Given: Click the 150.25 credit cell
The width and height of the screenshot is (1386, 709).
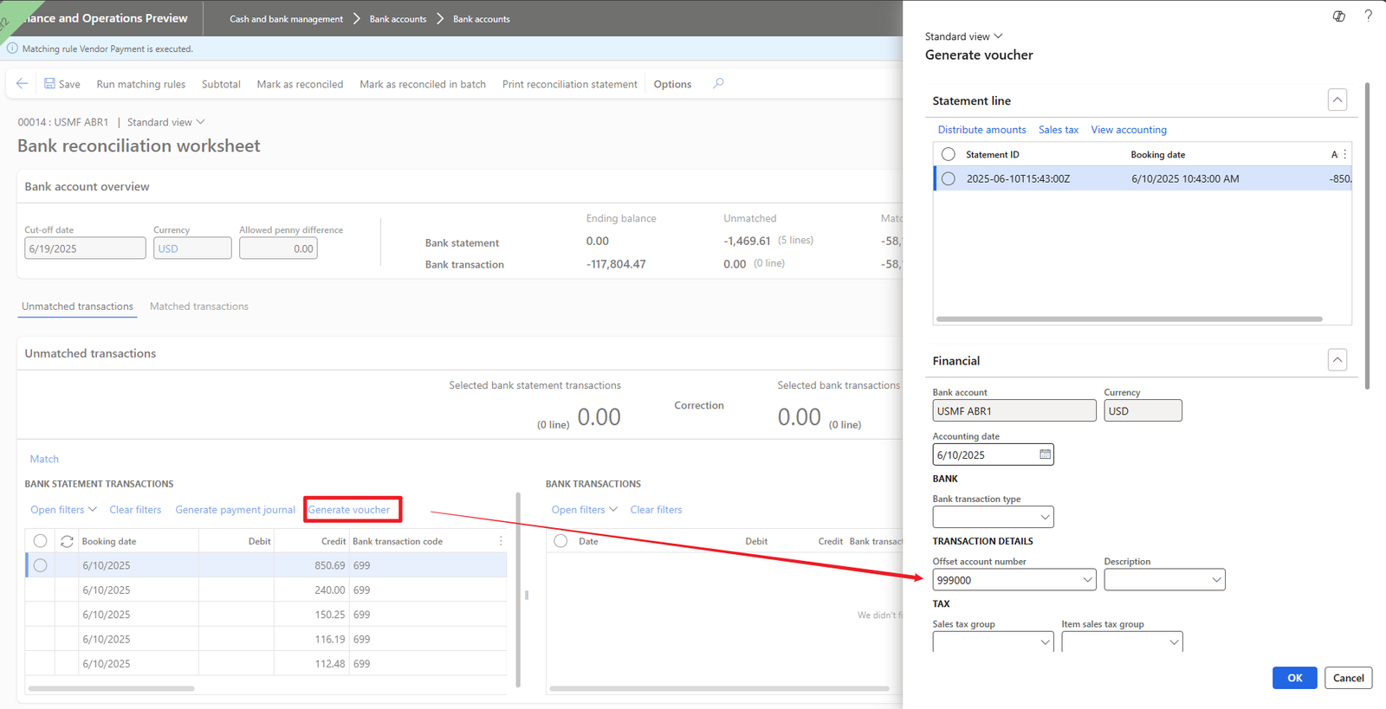Looking at the screenshot, I should point(311,615).
